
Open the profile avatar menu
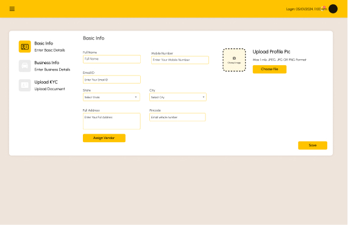[333, 9]
